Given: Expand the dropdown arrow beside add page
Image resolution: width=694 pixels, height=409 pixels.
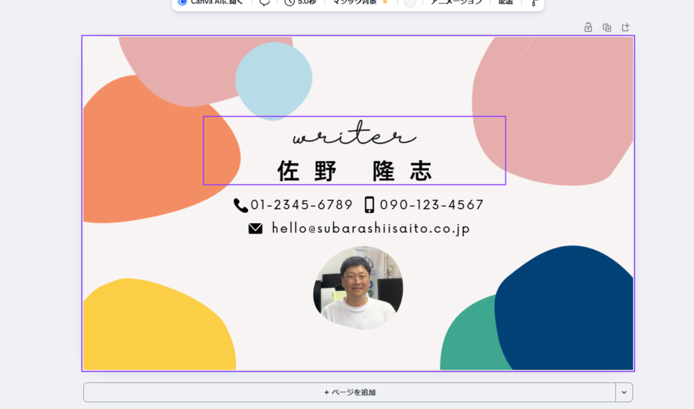Looking at the screenshot, I should point(624,392).
